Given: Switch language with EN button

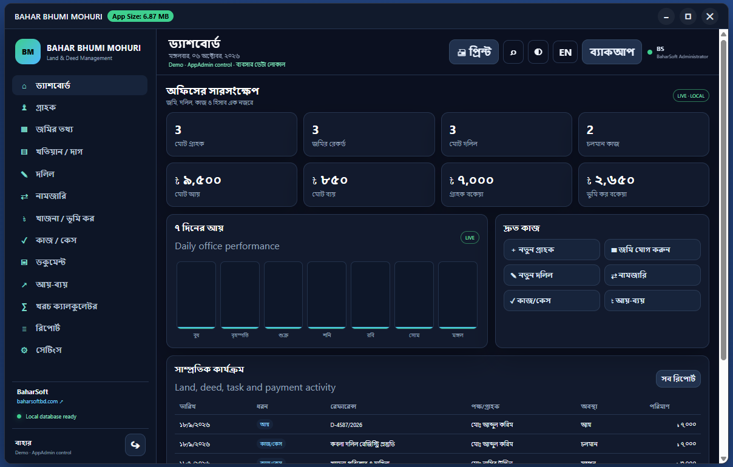Looking at the screenshot, I should tap(565, 52).
